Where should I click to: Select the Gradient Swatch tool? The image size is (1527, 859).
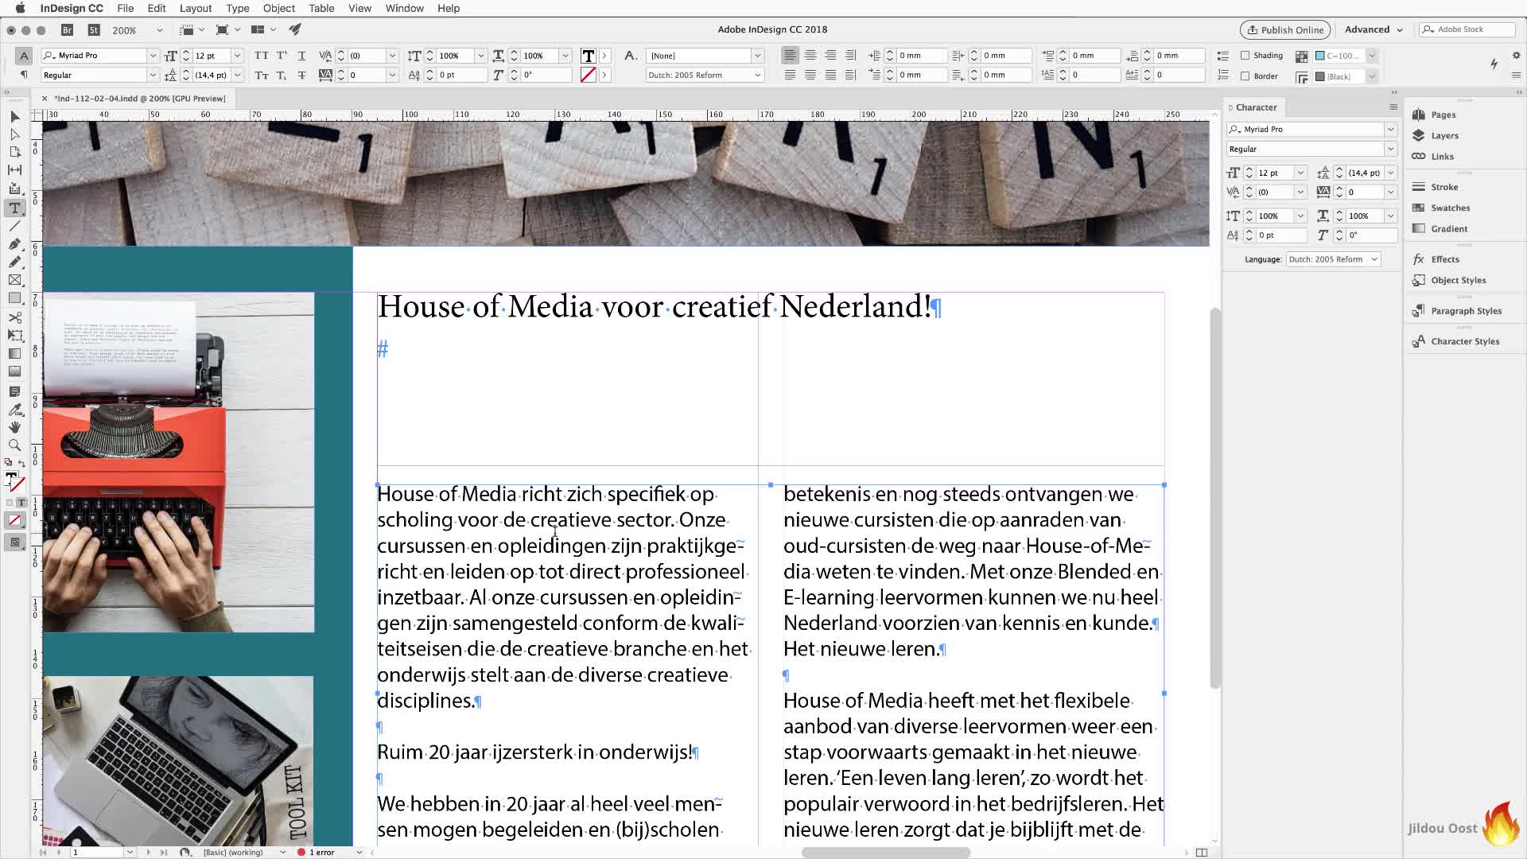pyautogui.click(x=14, y=354)
